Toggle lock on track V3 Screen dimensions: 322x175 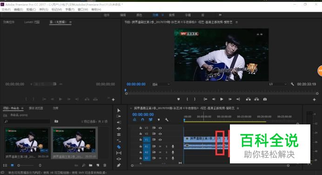point(141,128)
